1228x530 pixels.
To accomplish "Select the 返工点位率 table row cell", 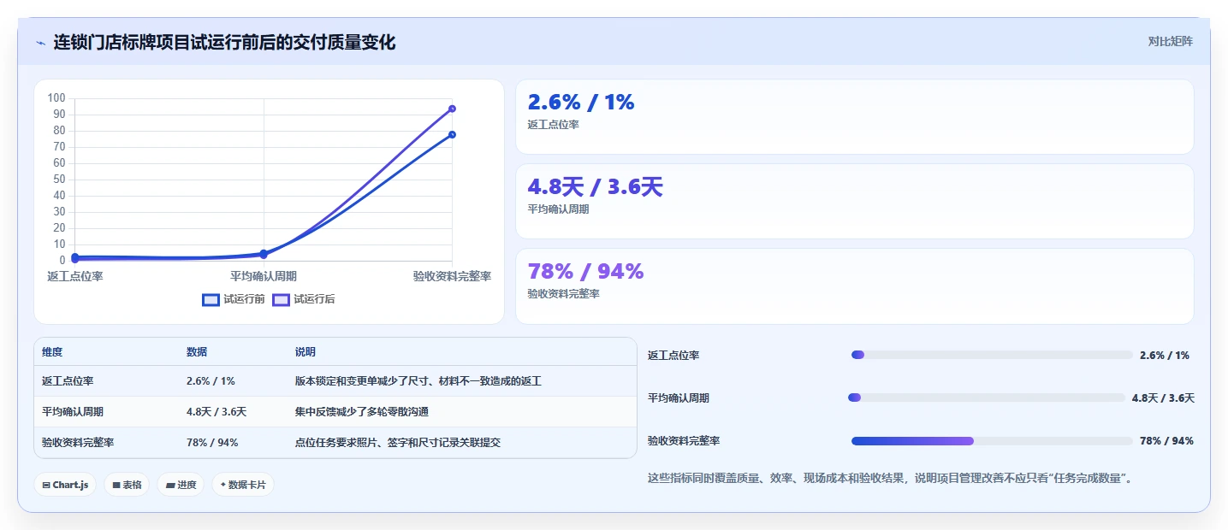I will [x=68, y=381].
